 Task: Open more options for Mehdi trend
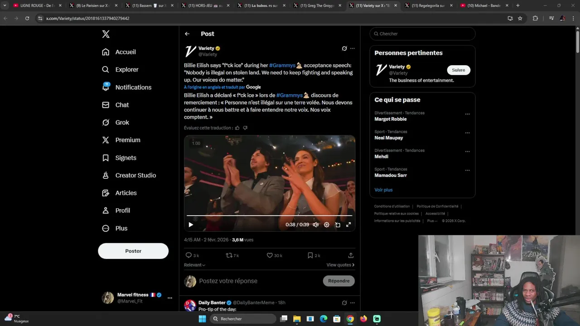467,152
